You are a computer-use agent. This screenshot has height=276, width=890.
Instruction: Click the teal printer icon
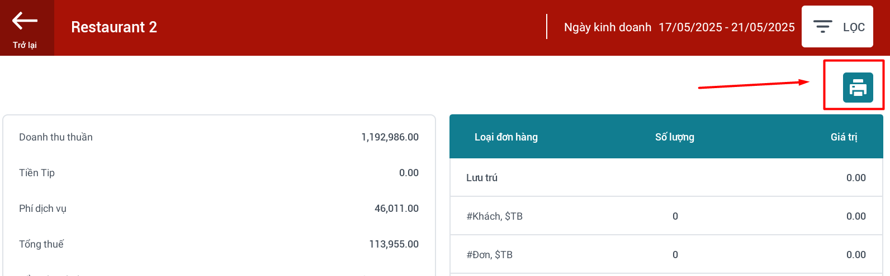(x=858, y=88)
